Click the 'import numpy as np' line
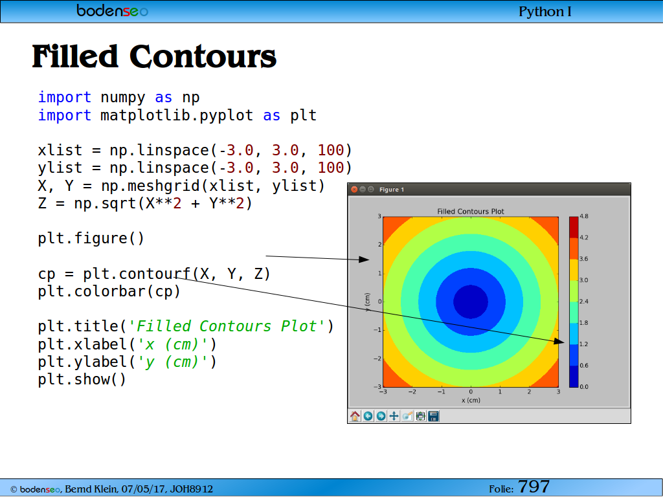 pyautogui.click(x=119, y=98)
